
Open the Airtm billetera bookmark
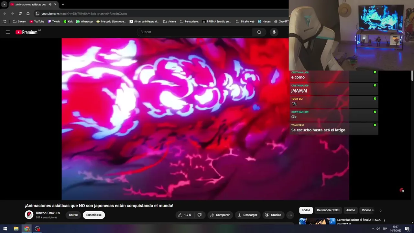[144, 22]
